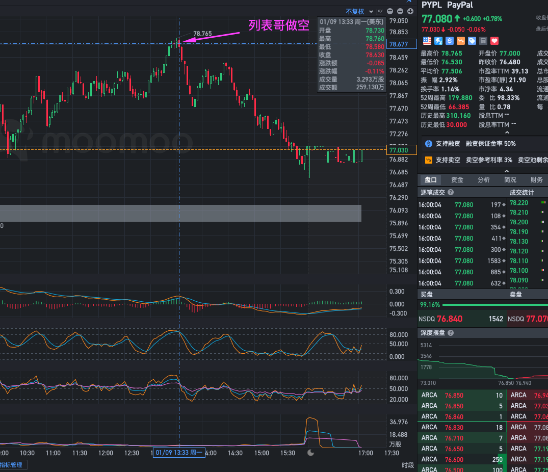Open the 简况 tab
Image resolution: width=548 pixels, height=472 pixels.
click(x=510, y=180)
